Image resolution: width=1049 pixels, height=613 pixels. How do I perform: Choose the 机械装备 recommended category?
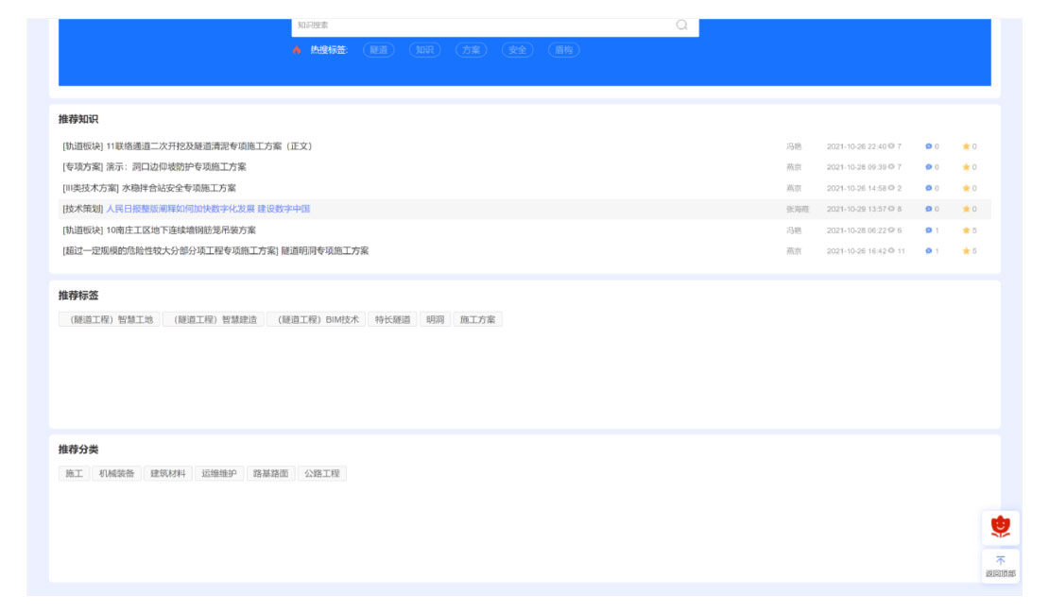click(117, 473)
